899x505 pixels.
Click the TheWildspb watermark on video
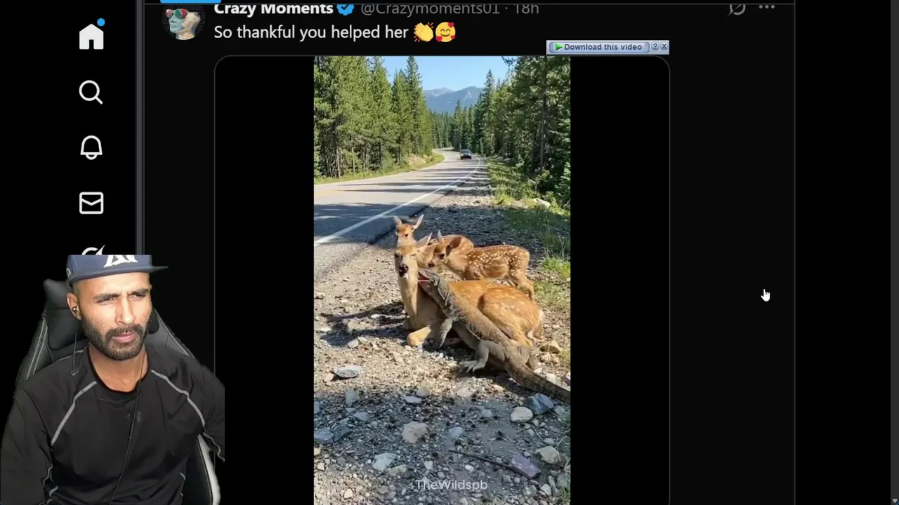[451, 485]
